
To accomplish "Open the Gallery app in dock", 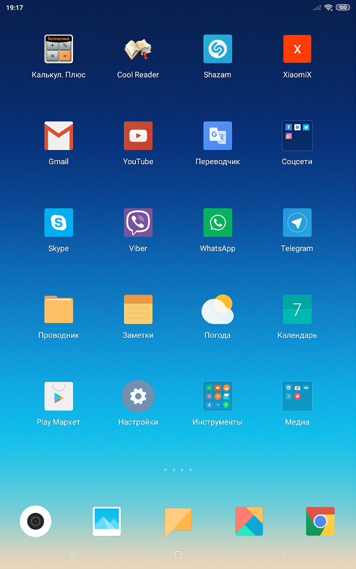I will pos(107,521).
